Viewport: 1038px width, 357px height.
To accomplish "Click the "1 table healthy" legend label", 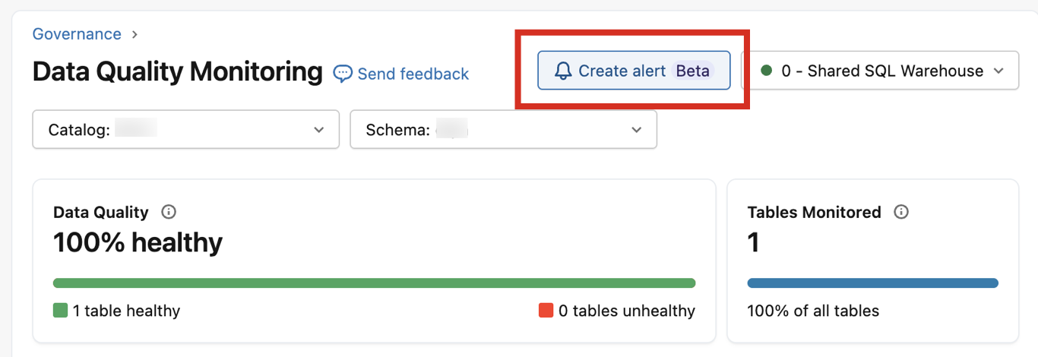I will [126, 311].
